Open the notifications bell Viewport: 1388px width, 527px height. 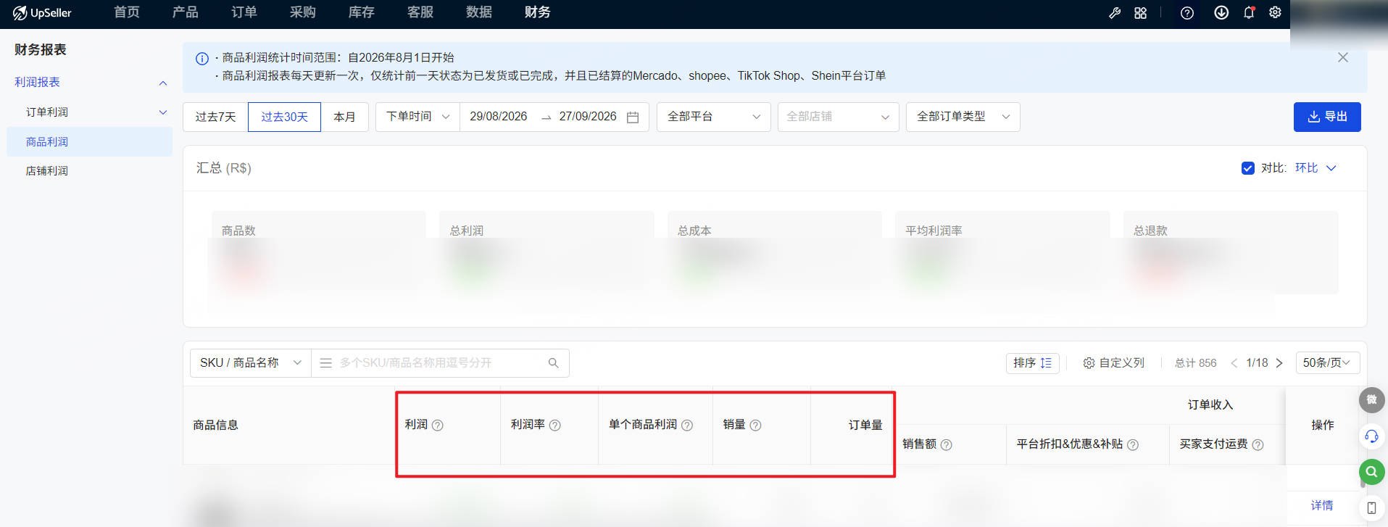click(x=1249, y=12)
